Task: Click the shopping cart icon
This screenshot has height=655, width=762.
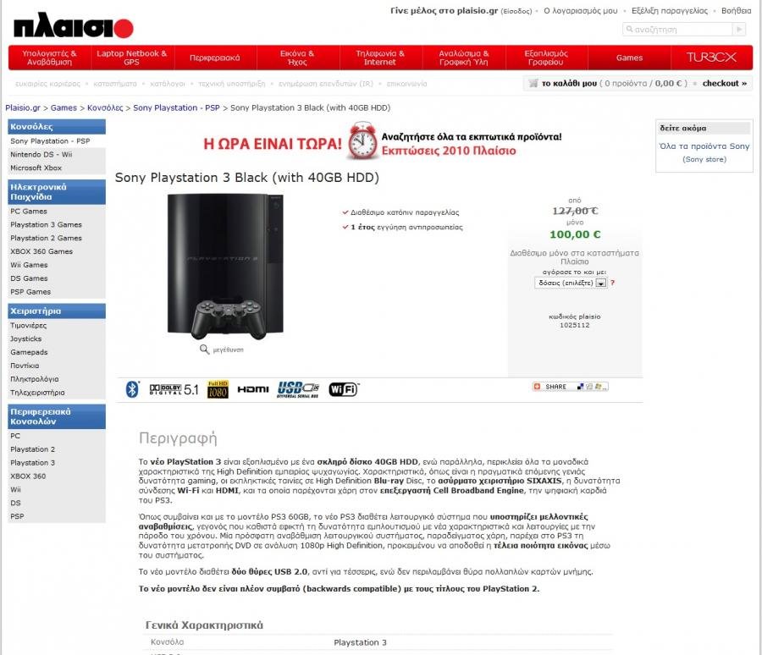Action: pyautogui.click(x=533, y=83)
